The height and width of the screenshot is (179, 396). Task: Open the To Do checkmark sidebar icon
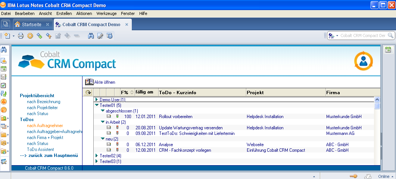(3, 85)
